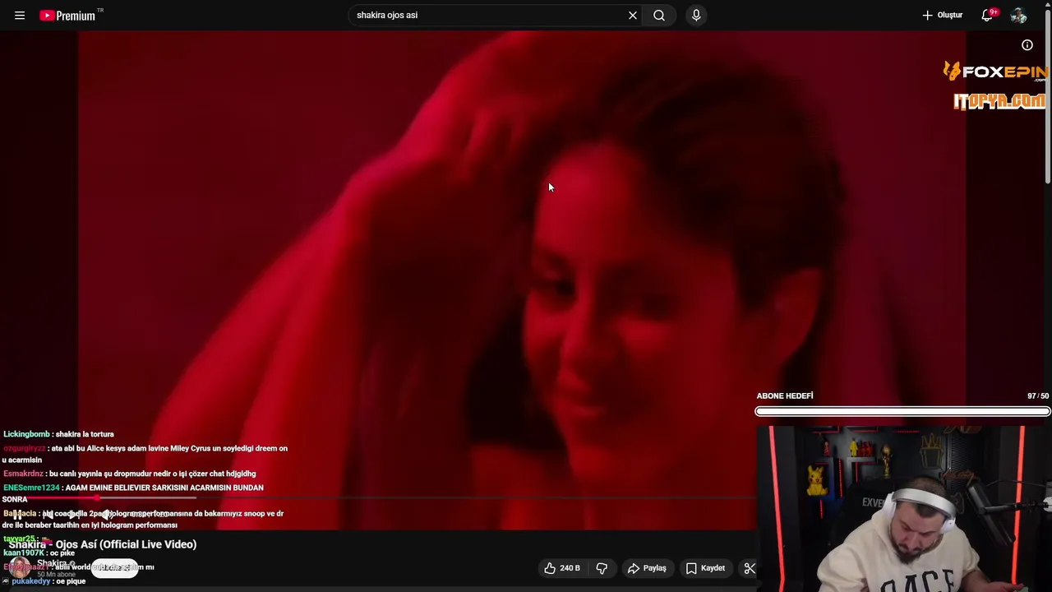Start voice search with the microphone
Screen dimensions: 1052x592
pos(696,15)
